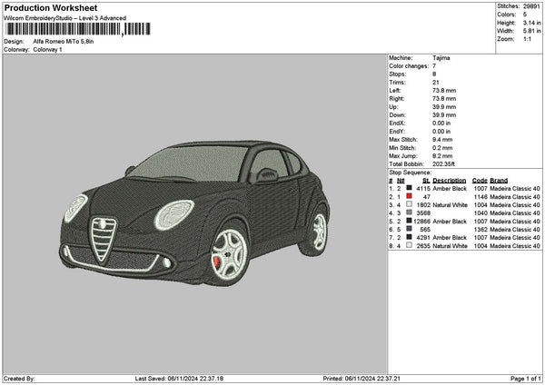Viewport: 545px width, 385px height.
Task: Click the Machine value Tajima
Action: coord(441,57)
